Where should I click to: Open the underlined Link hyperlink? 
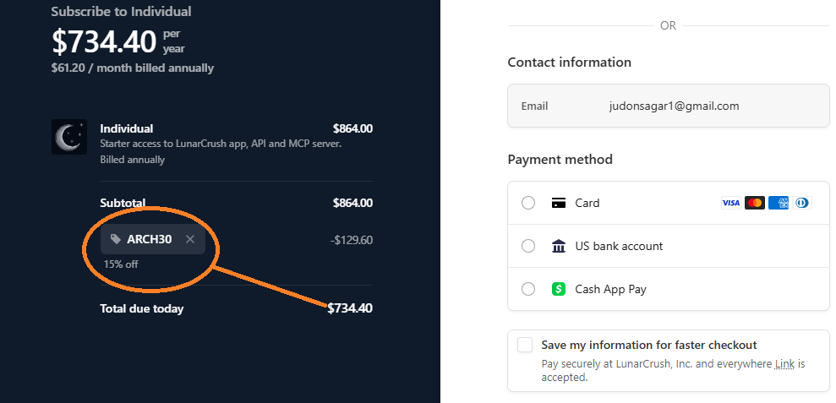pos(784,364)
